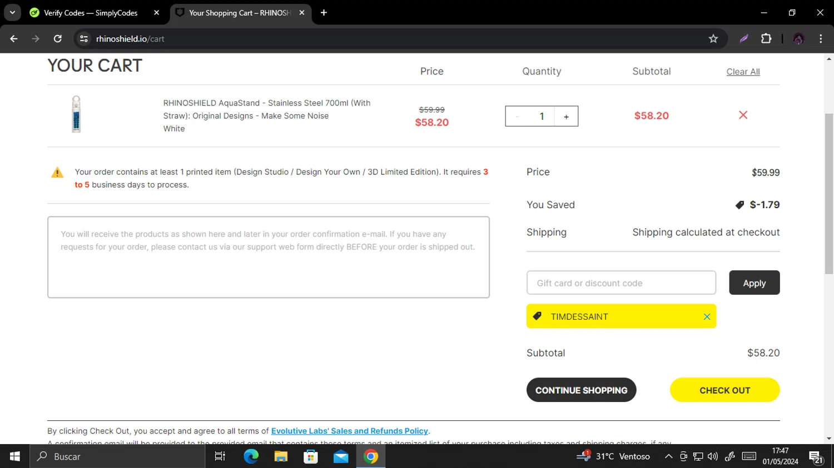Open Evolutive Labs' Sales and Refunds Policy
This screenshot has height=468, width=834.
[x=349, y=431]
